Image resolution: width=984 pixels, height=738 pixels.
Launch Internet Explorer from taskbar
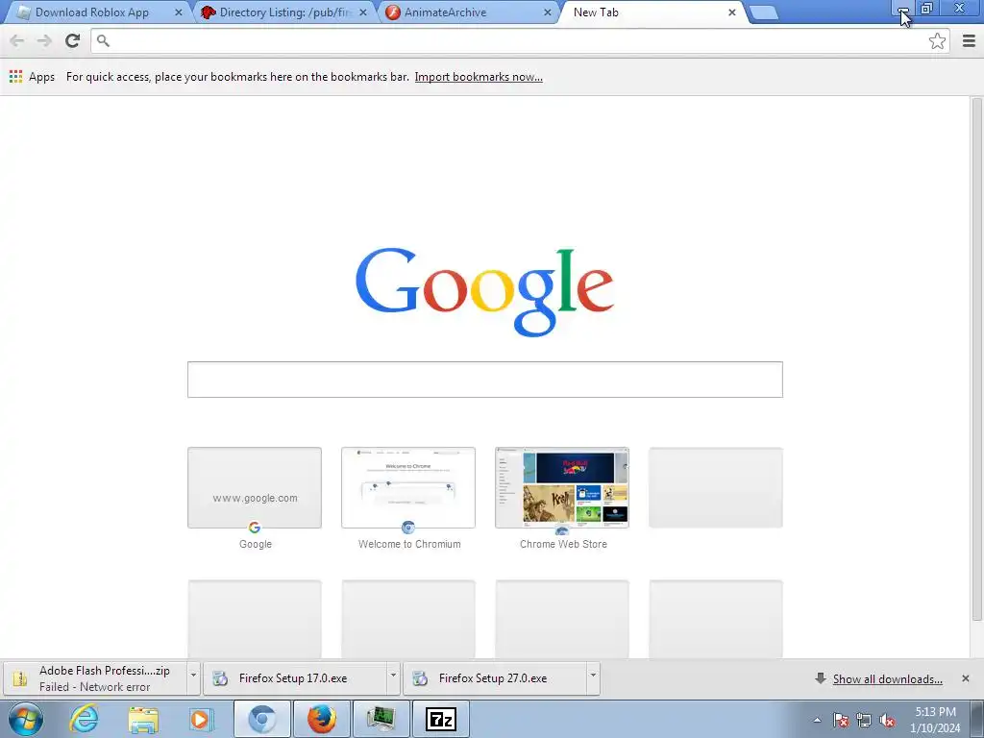click(85, 719)
